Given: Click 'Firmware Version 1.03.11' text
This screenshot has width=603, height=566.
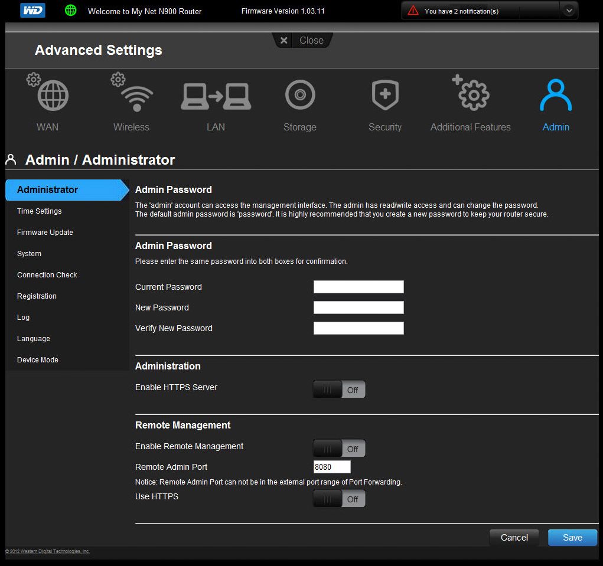Looking at the screenshot, I should pos(283,11).
